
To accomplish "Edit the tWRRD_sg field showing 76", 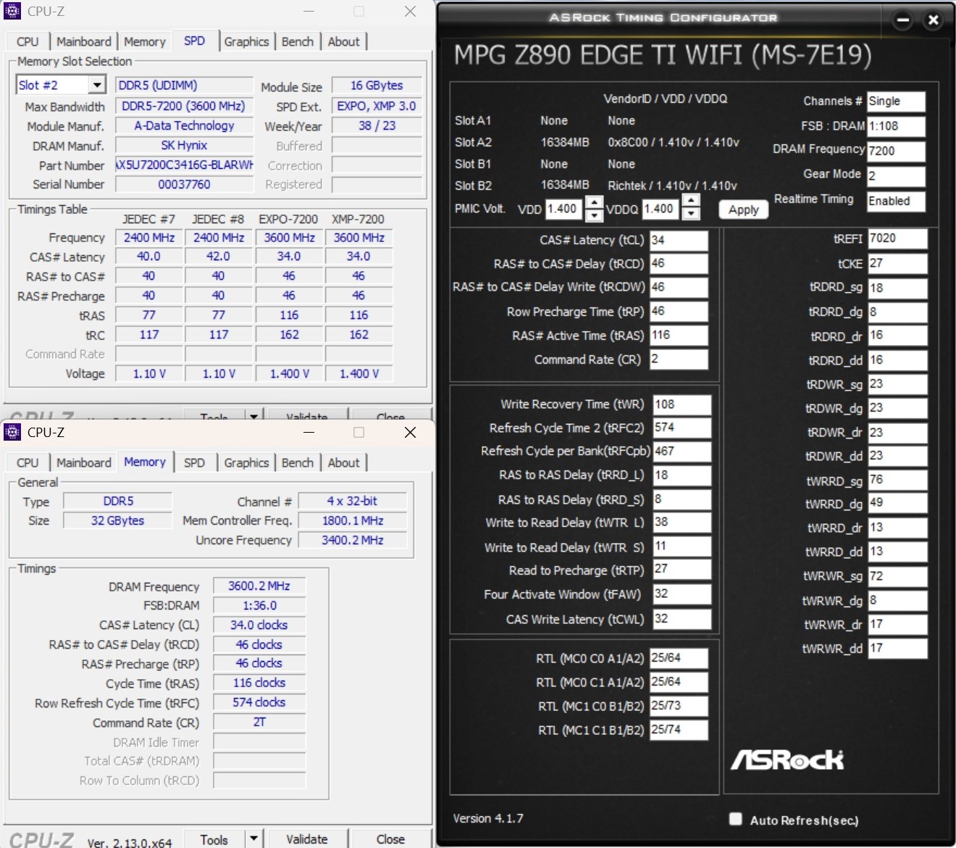I will point(897,481).
